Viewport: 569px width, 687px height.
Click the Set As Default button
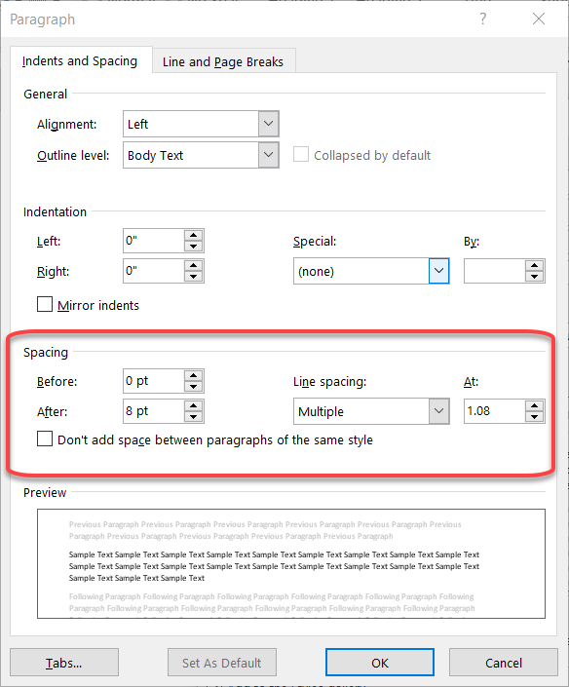pyautogui.click(x=221, y=663)
